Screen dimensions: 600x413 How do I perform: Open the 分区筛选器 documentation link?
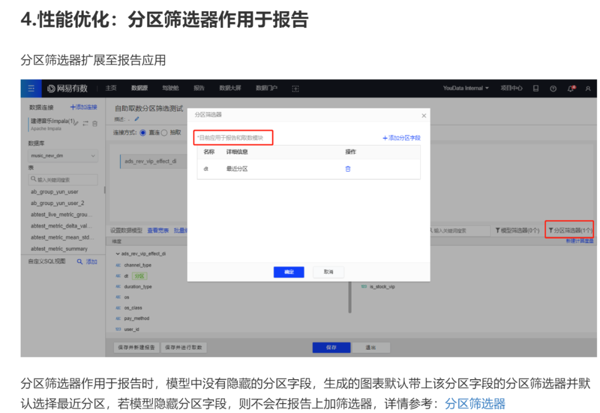475,404
